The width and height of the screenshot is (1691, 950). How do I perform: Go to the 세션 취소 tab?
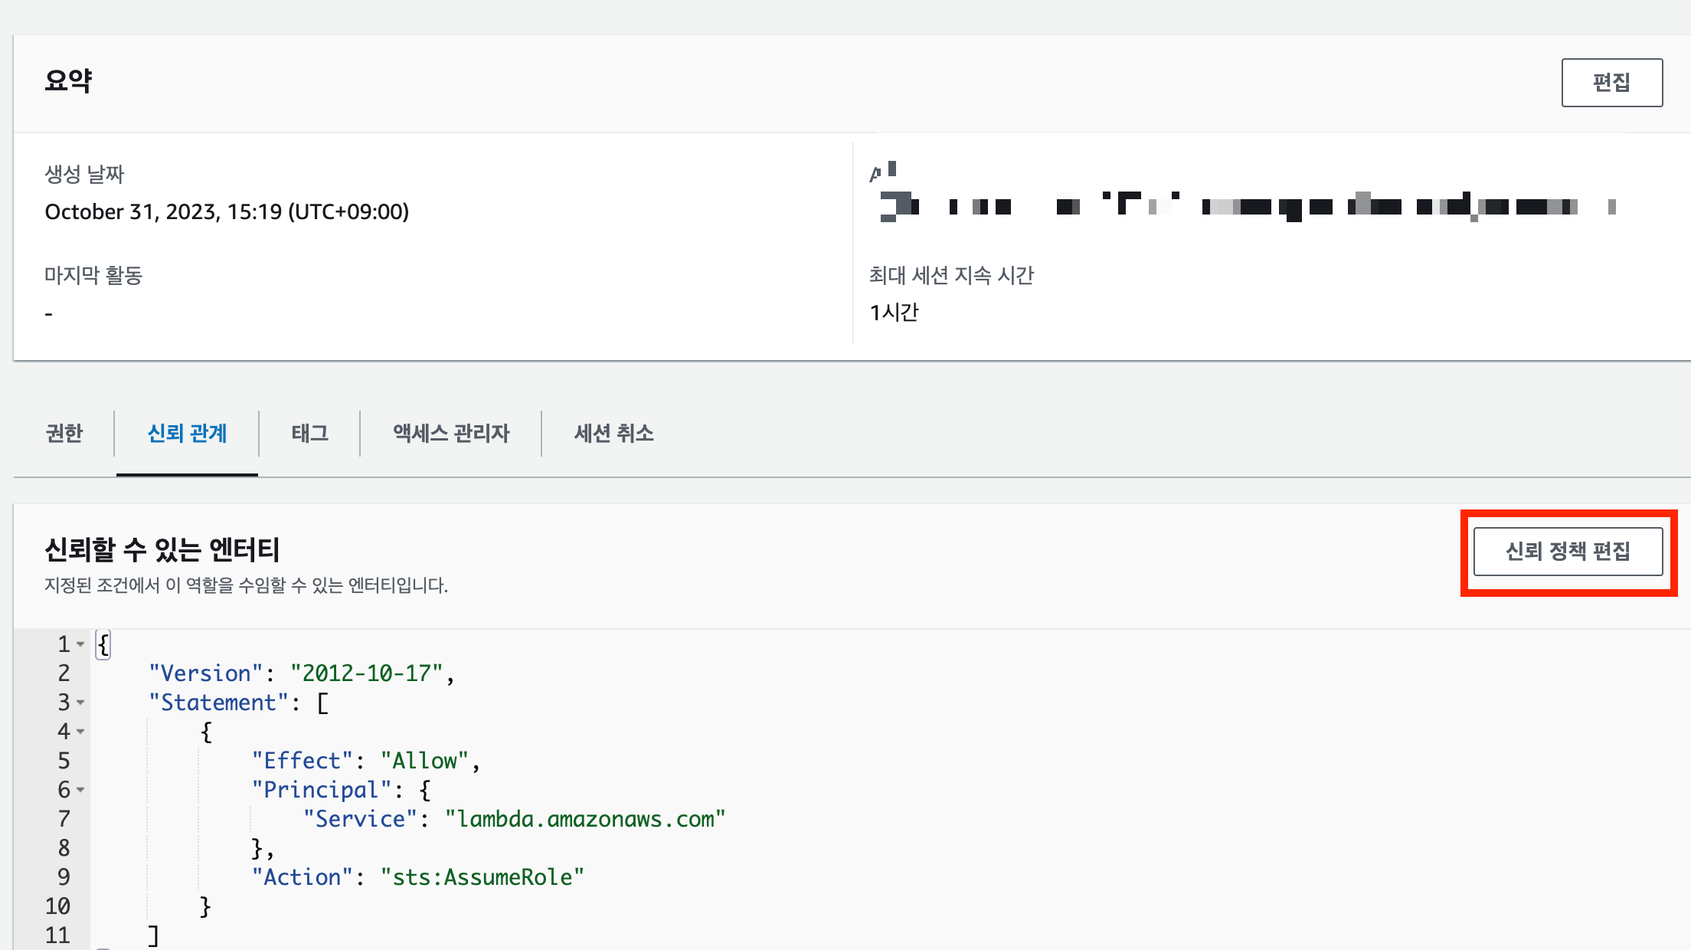[613, 434]
